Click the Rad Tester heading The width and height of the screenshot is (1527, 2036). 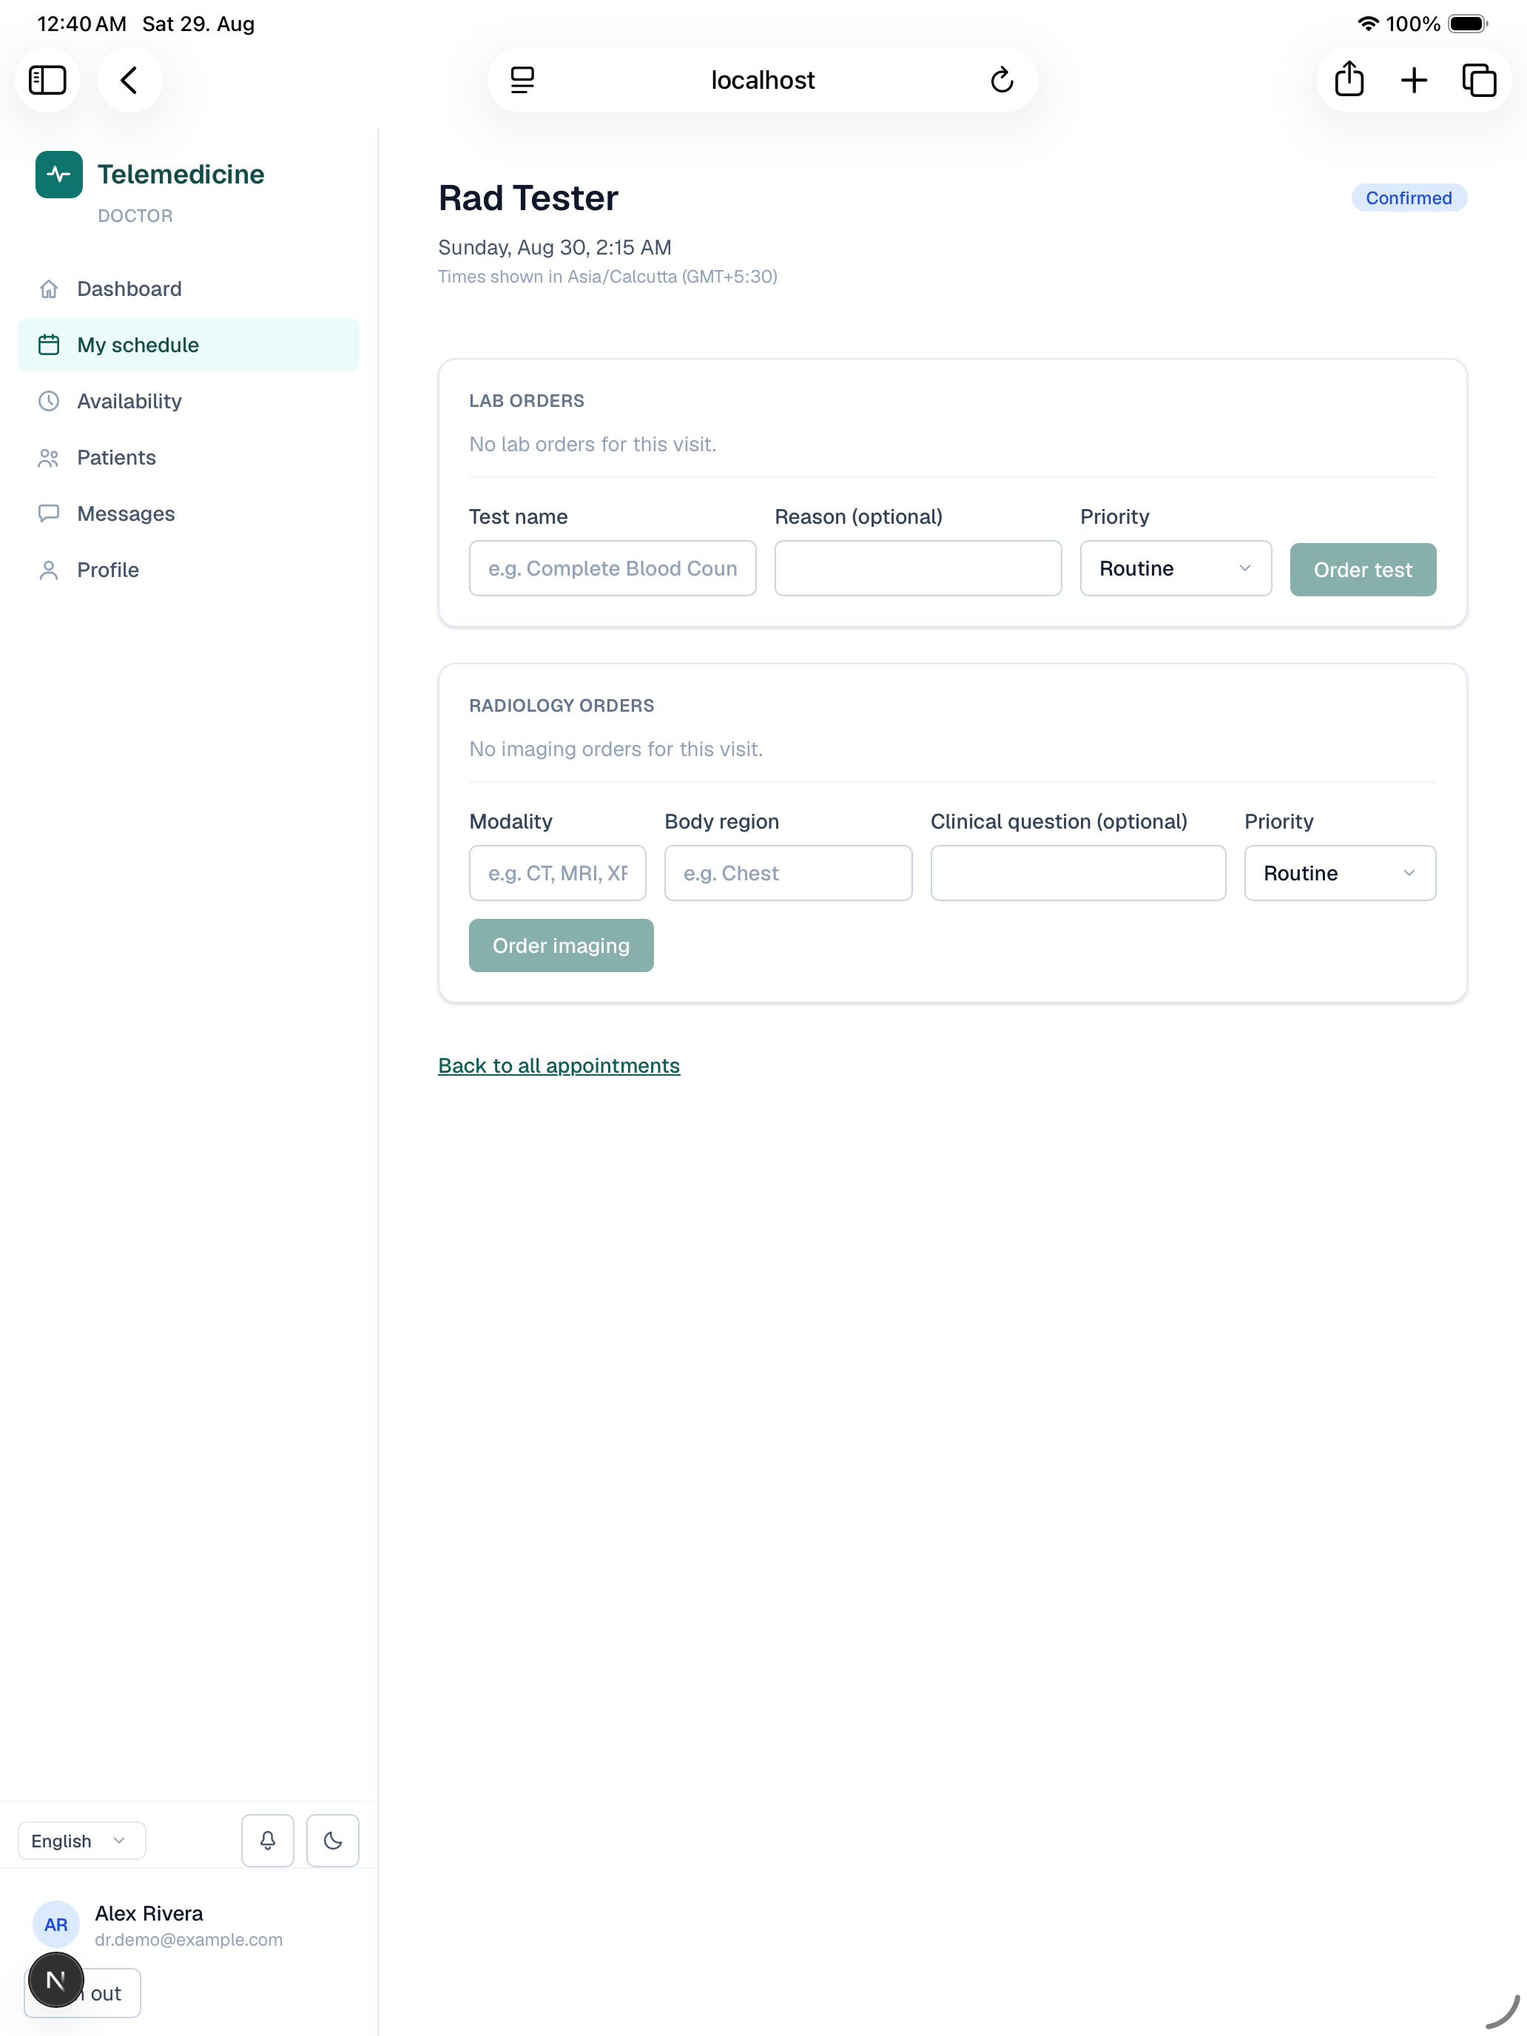point(528,198)
